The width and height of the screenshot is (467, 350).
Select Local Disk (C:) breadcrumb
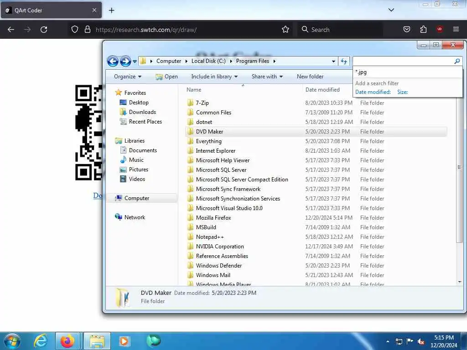coord(208,61)
